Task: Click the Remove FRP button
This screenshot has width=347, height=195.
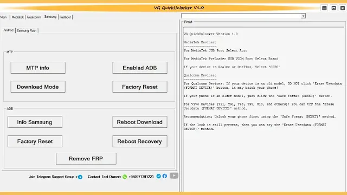Action: pos(86,159)
